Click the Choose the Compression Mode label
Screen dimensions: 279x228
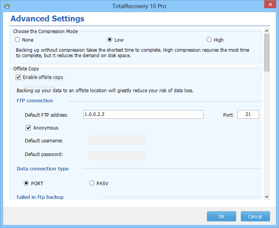pos(46,32)
